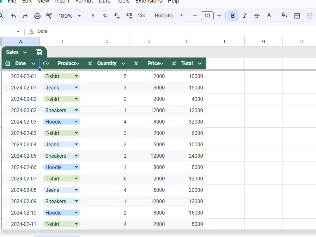The width and height of the screenshot is (316, 237).
Task: Open the text color picker
Action: tap(269, 16)
